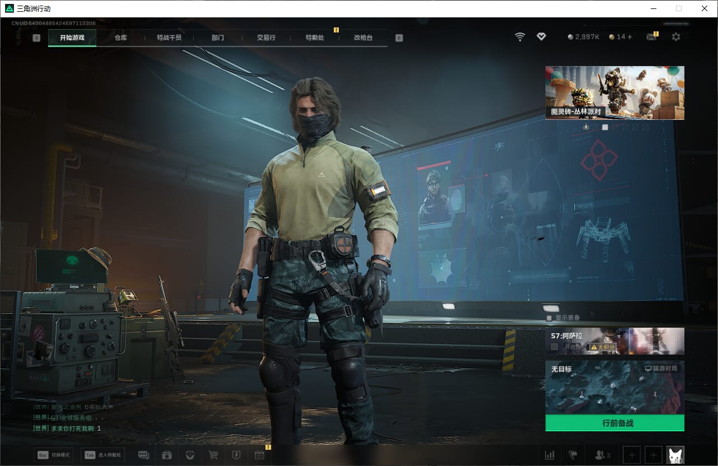Image resolution: width=718 pixels, height=466 pixels.
Task: Tick the 开启排位 ranked checkbox
Action: click(x=554, y=347)
